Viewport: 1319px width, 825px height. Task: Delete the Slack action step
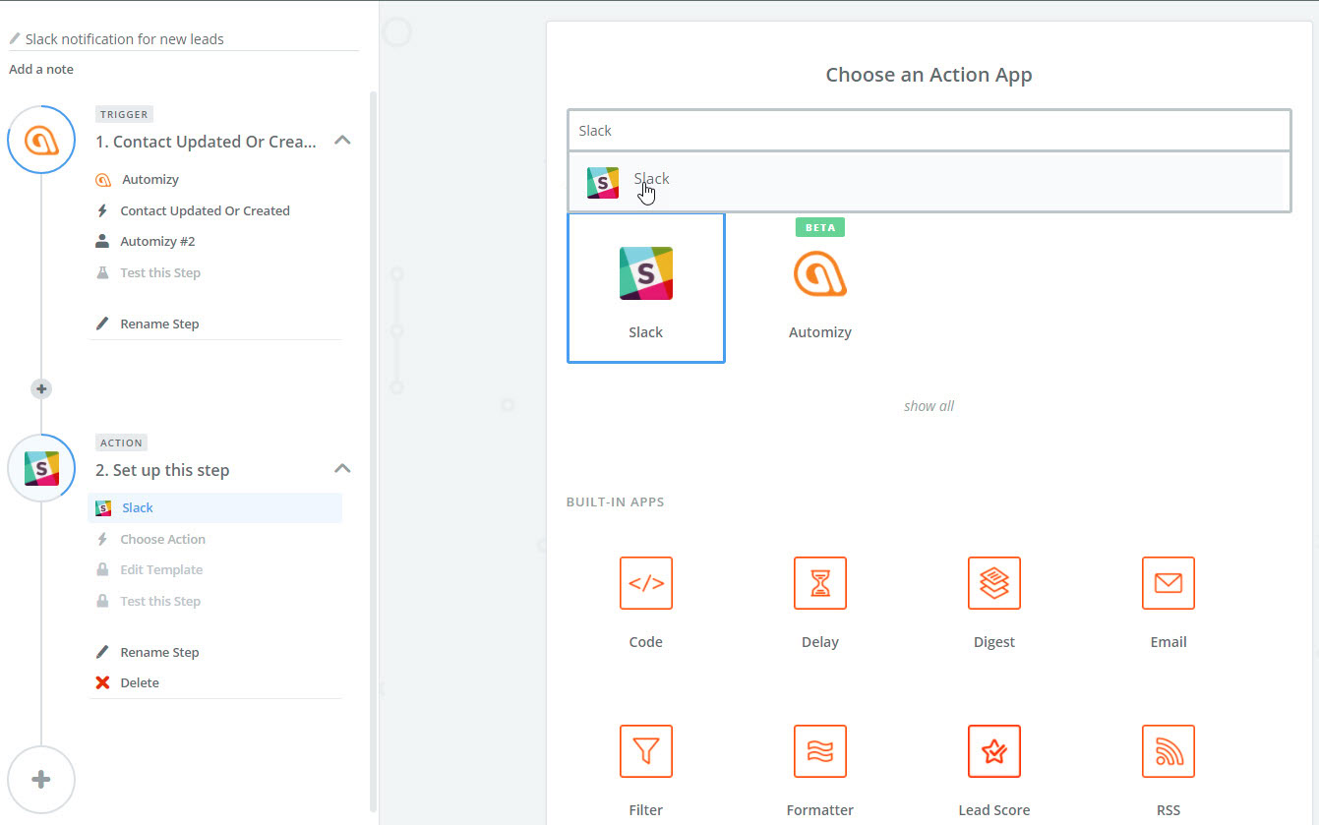point(139,682)
